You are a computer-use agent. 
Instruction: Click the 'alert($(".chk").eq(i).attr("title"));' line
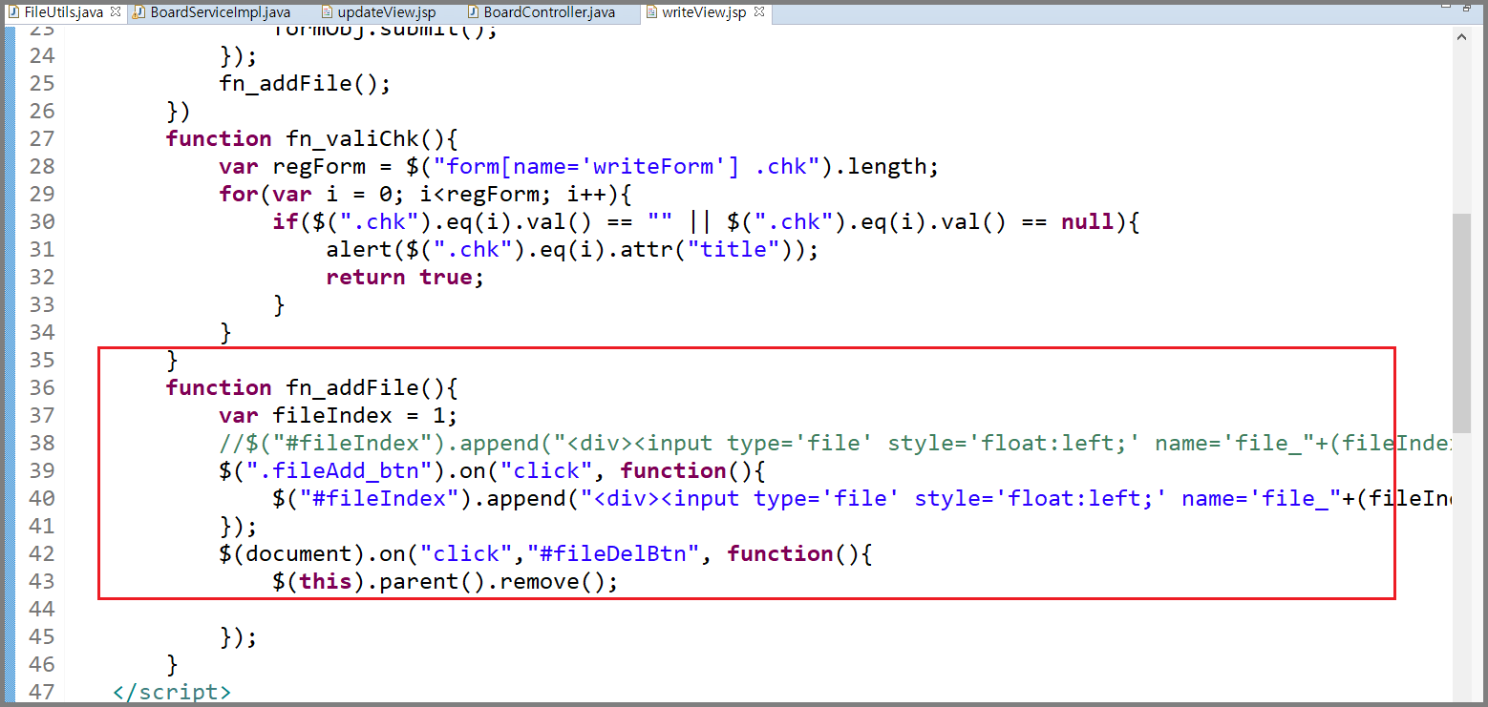point(572,249)
